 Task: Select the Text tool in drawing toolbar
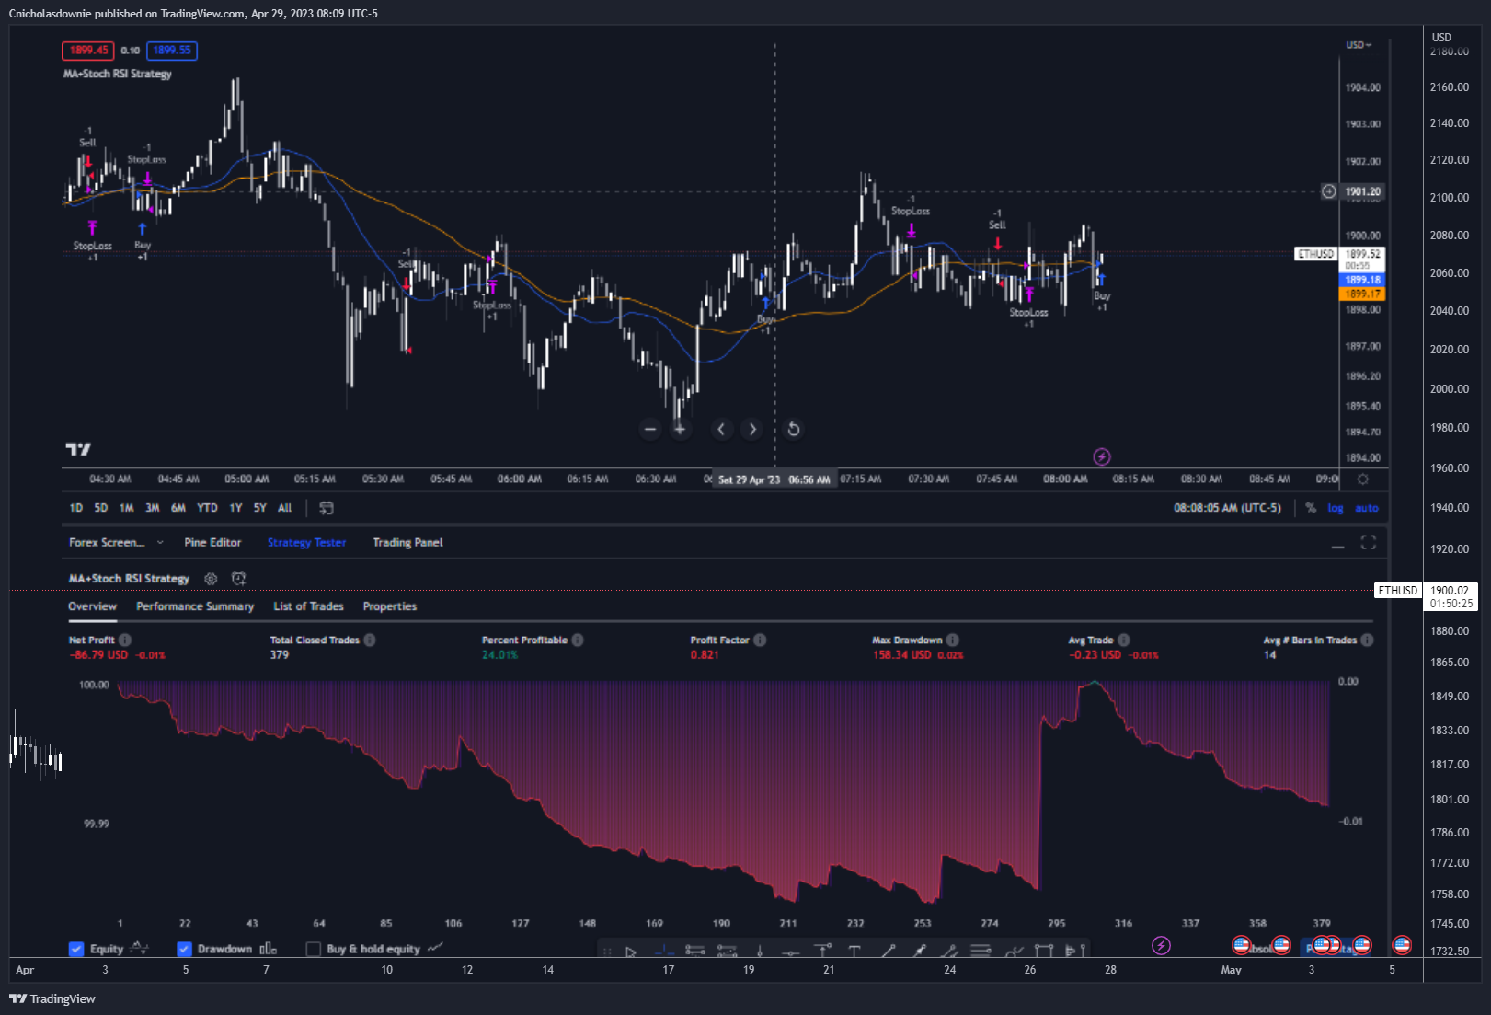tap(854, 952)
